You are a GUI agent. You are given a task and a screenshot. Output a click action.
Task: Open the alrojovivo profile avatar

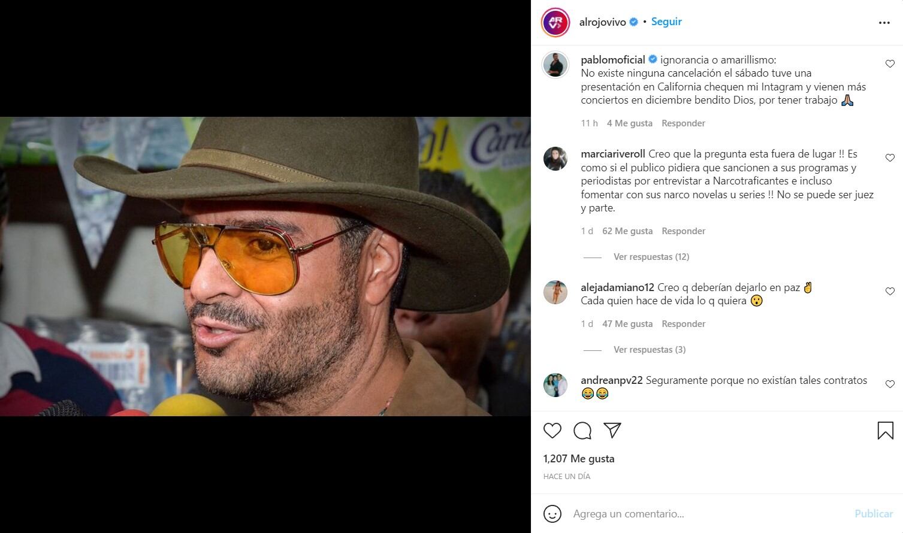pos(555,23)
